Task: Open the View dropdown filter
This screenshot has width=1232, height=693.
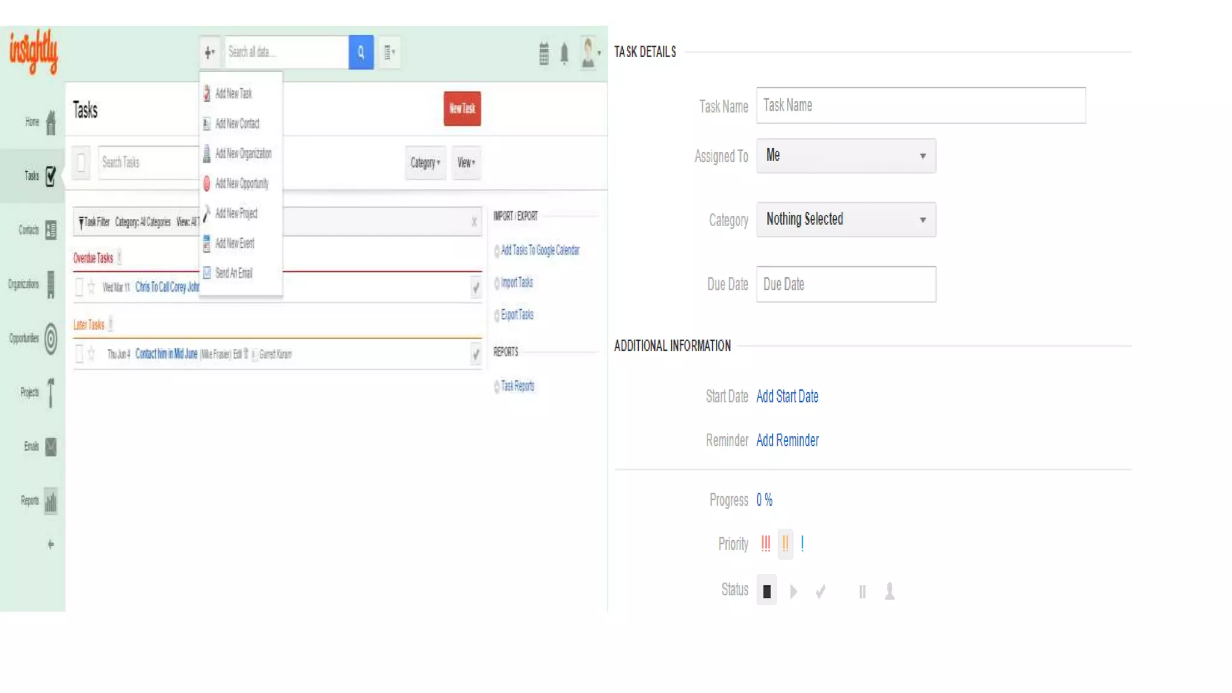Action: pos(466,162)
